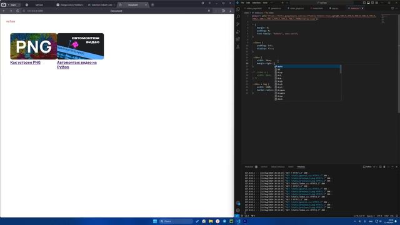Pick the 'auto' autocomplete suggestion
The width and height of the screenshot is (400, 225).
[x=307, y=66]
